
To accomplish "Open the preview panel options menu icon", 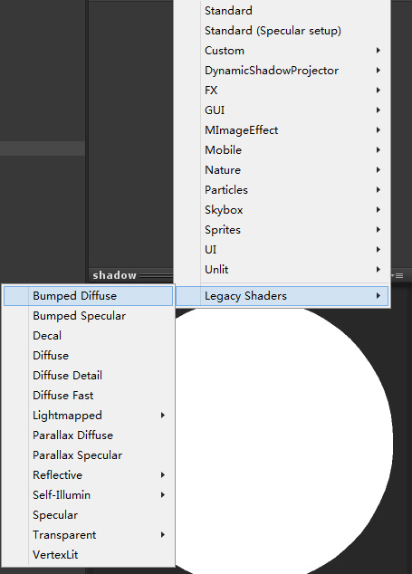I will pyautogui.click(x=398, y=275).
